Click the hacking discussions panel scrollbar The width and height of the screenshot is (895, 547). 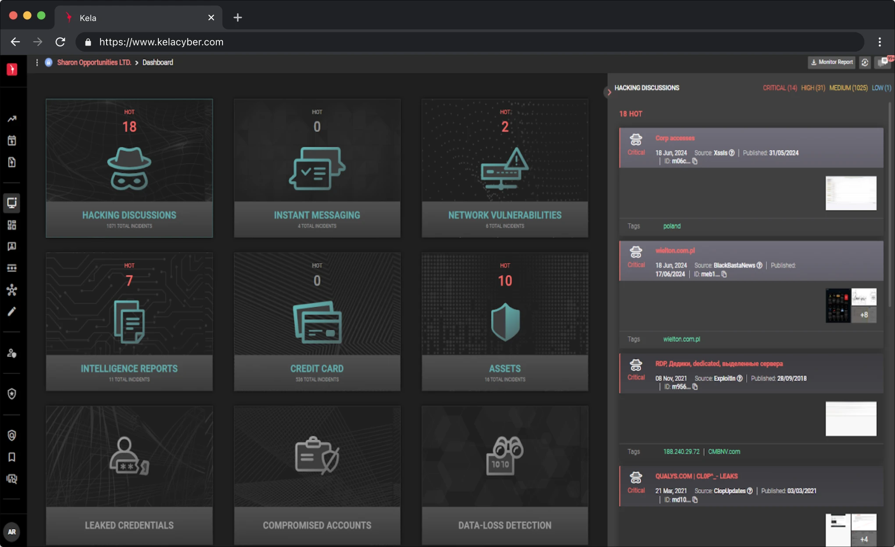[890, 204]
